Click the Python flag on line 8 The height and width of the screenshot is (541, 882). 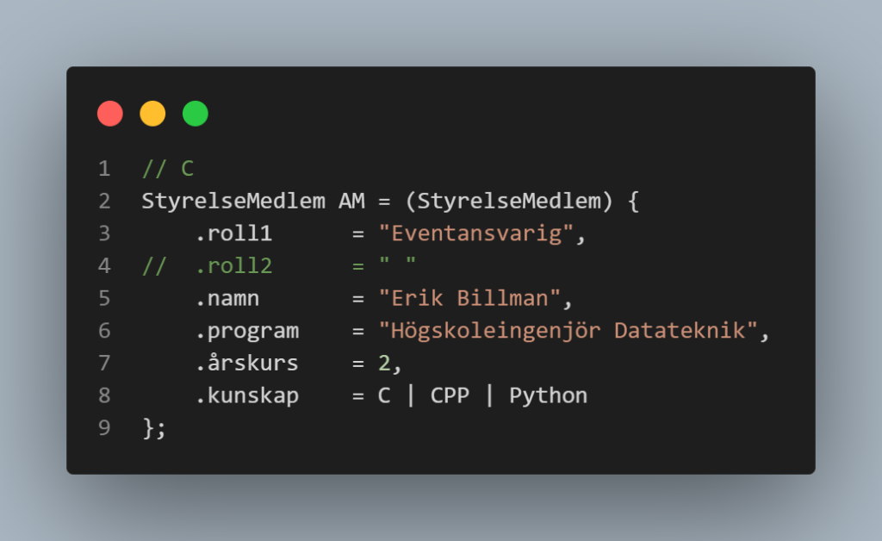tap(549, 396)
